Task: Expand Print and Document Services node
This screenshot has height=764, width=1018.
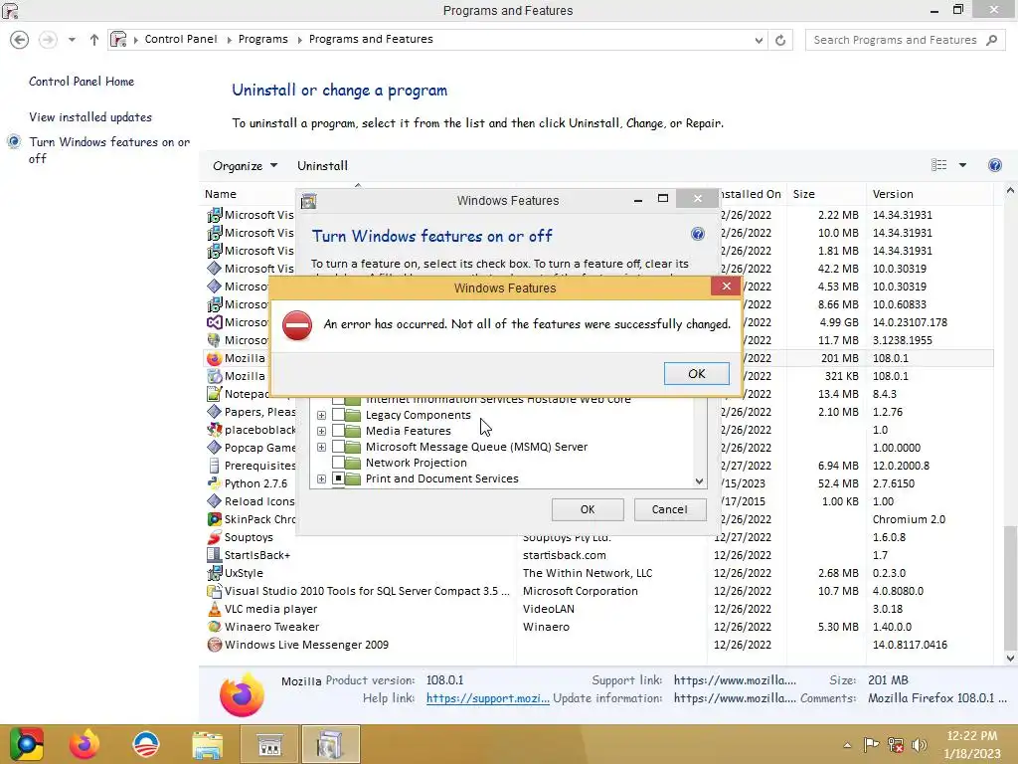Action: point(321,478)
